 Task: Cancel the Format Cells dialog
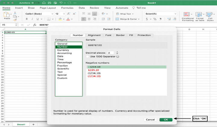tap(150, 119)
